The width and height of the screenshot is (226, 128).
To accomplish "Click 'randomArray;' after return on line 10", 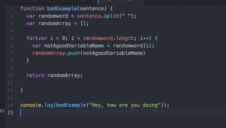I will (x=65, y=76).
